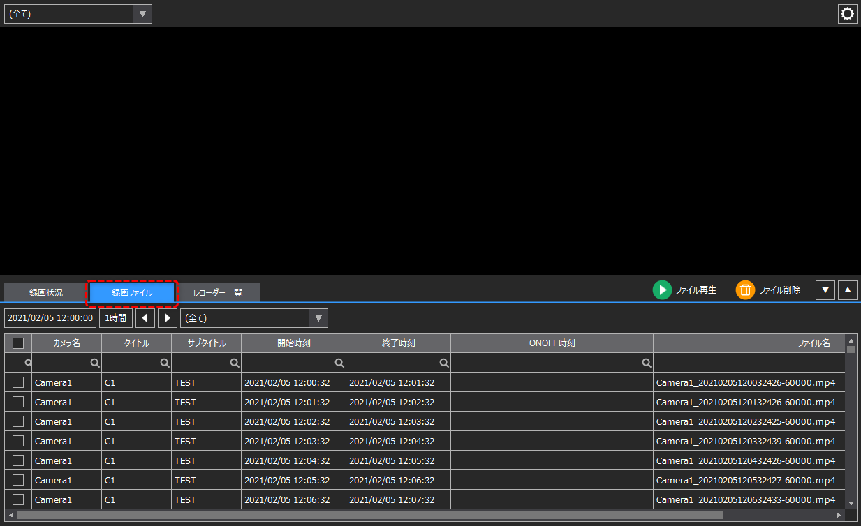Go to next hour with the right arrow

[165, 318]
